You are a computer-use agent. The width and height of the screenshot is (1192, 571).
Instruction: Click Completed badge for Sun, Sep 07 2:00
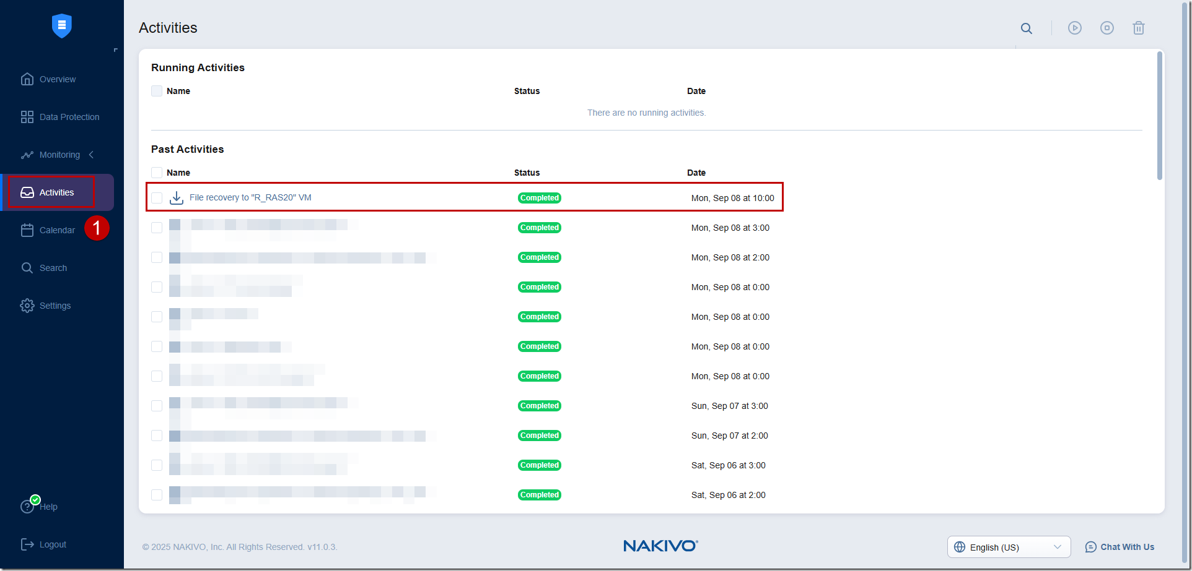540,436
